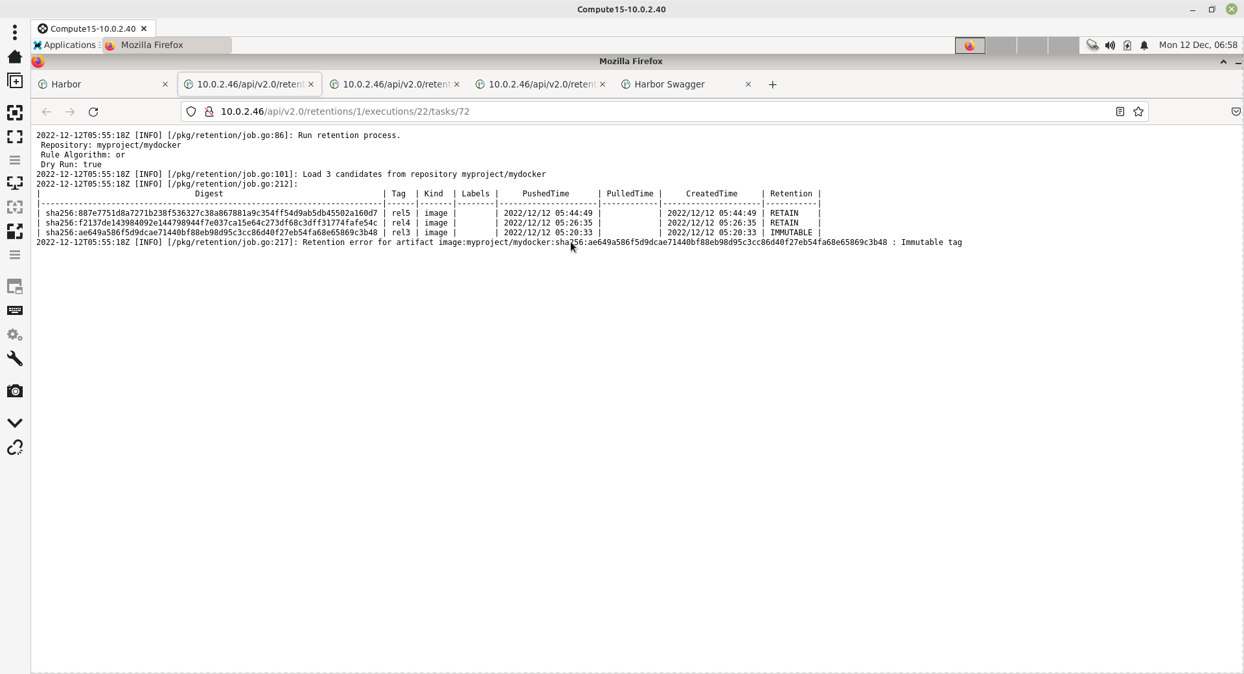Close the Harbor Swagger tab

(x=748, y=85)
